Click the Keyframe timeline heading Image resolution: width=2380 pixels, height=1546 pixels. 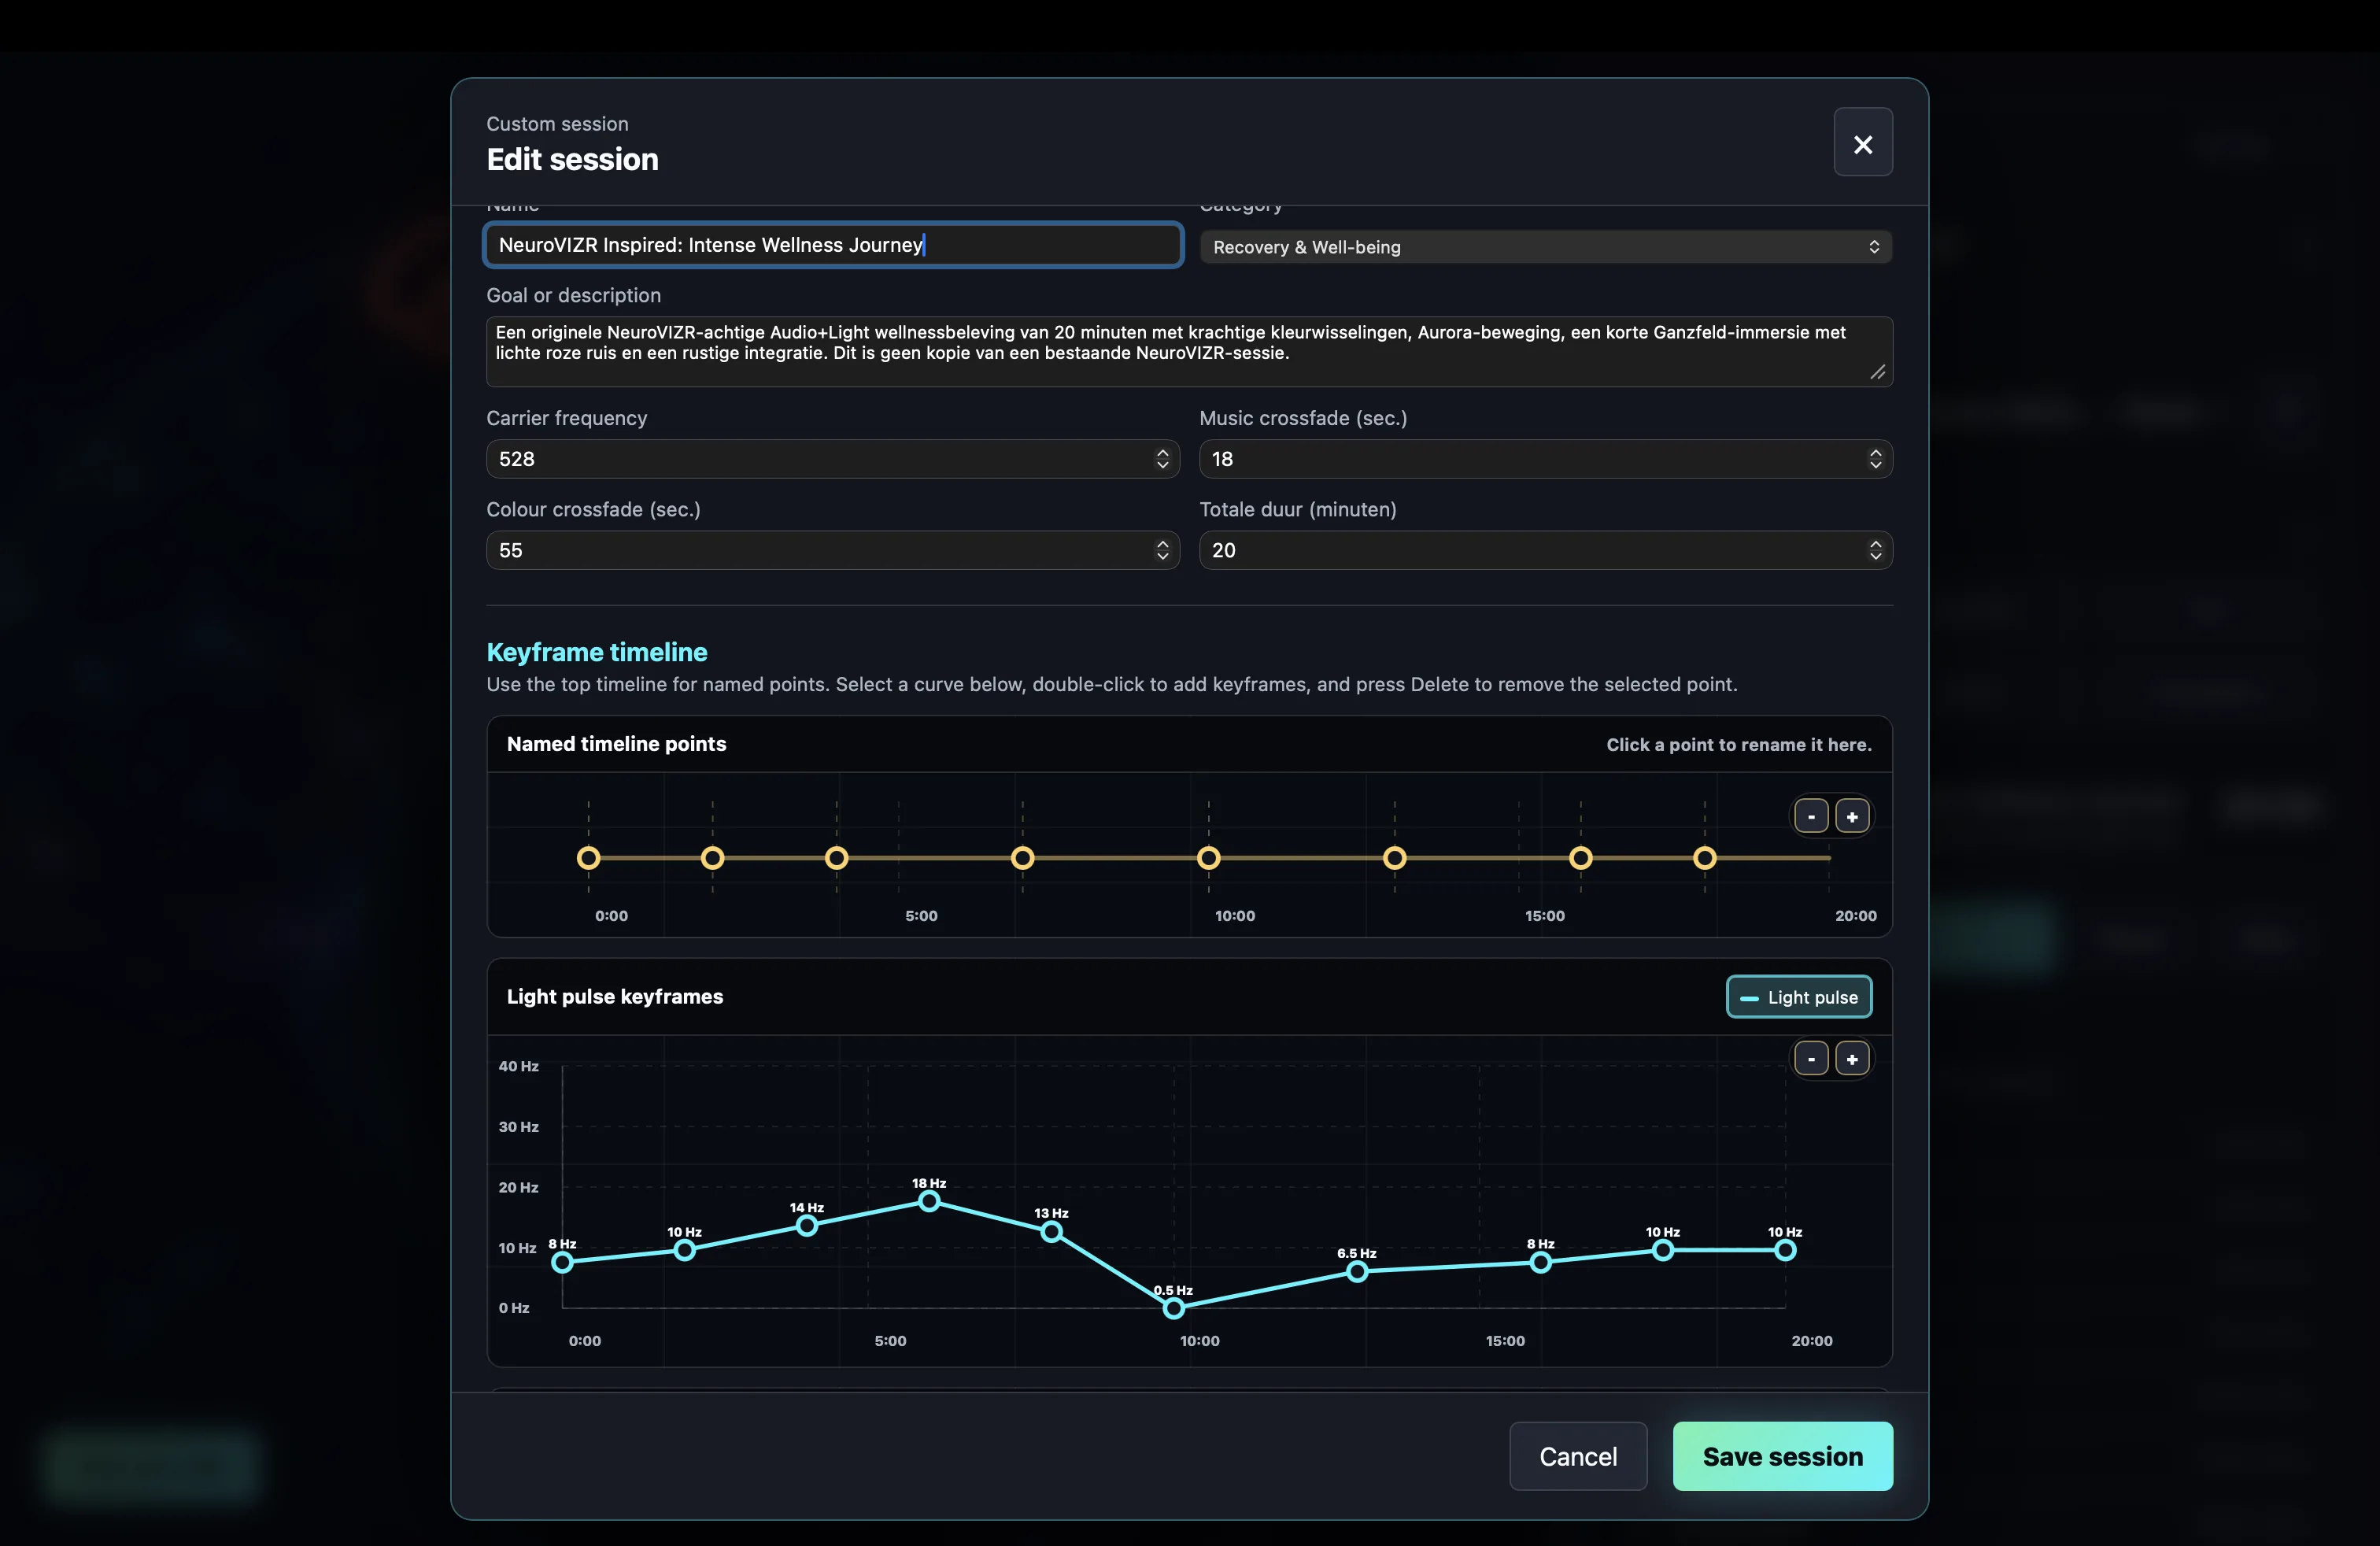point(596,652)
